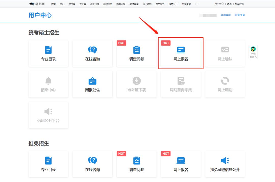The height and width of the screenshot is (182, 275).
Task: Open the 帮助中心 page
Action: (x=240, y=4)
